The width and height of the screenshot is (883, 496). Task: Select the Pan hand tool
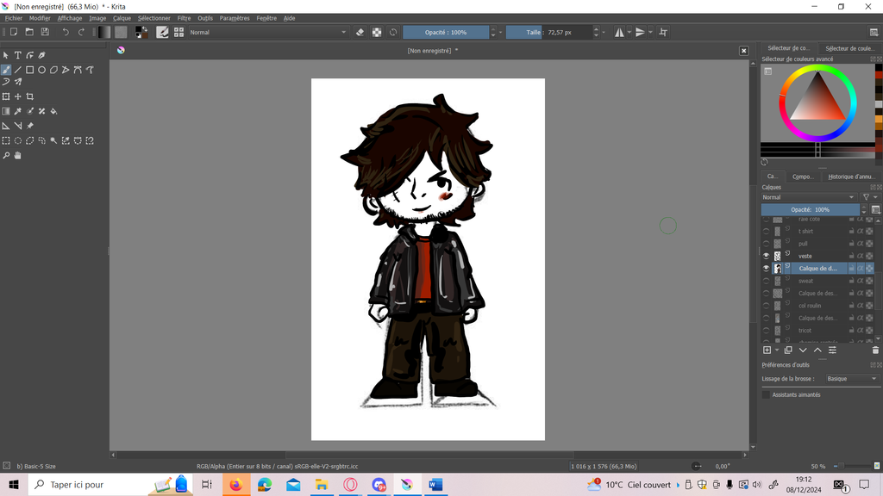pyautogui.click(x=18, y=156)
